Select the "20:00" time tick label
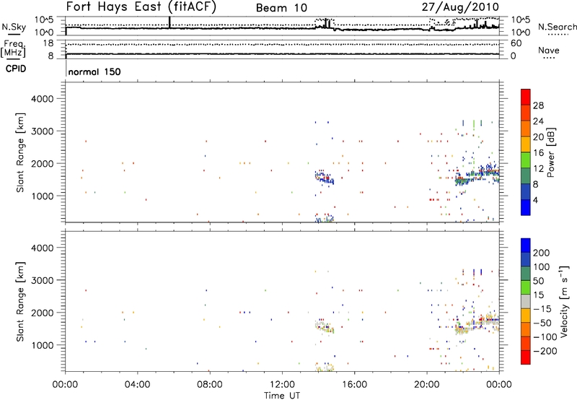 coord(427,385)
